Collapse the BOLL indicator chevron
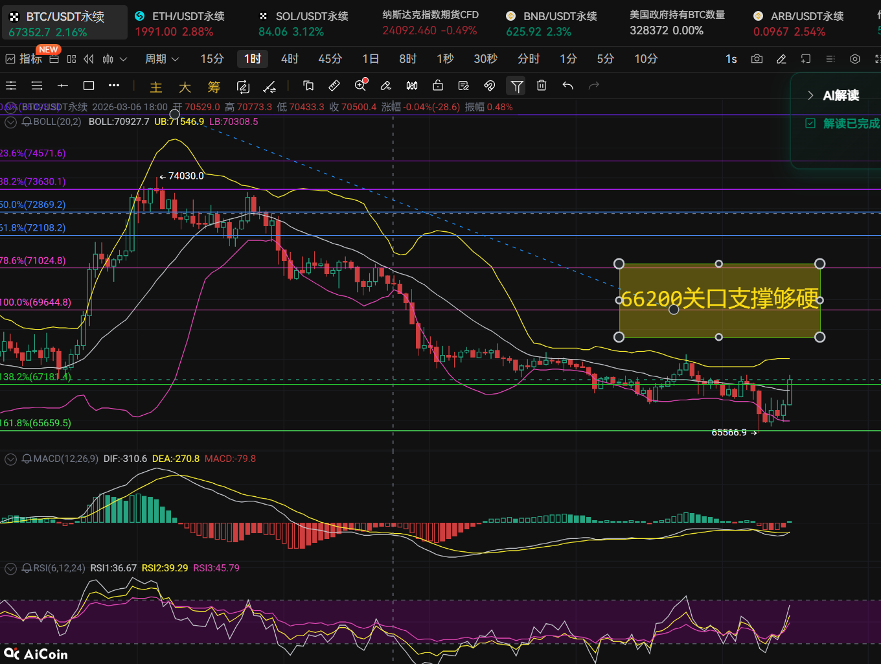This screenshot has width=881, height=664. click(x=11, y=122)
